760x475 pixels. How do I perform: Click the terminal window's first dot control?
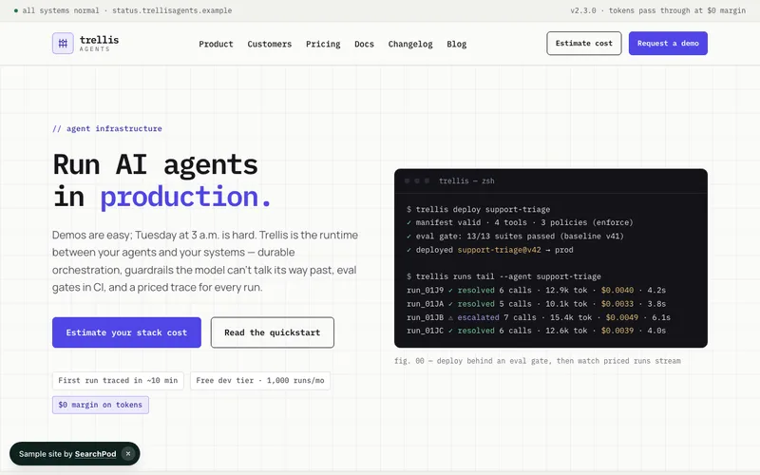point(408,180)
